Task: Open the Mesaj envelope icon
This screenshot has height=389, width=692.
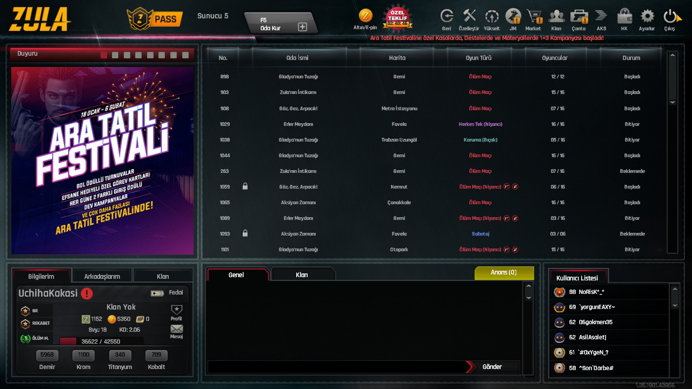Action: pos(177,328)
